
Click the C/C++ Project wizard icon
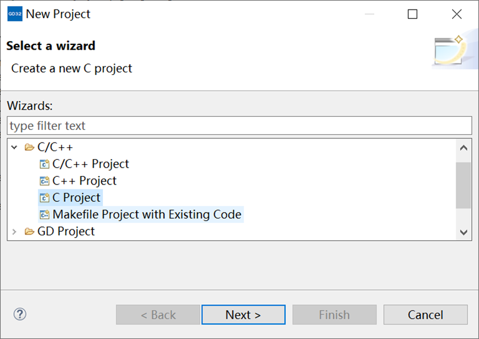click(44, 164)
